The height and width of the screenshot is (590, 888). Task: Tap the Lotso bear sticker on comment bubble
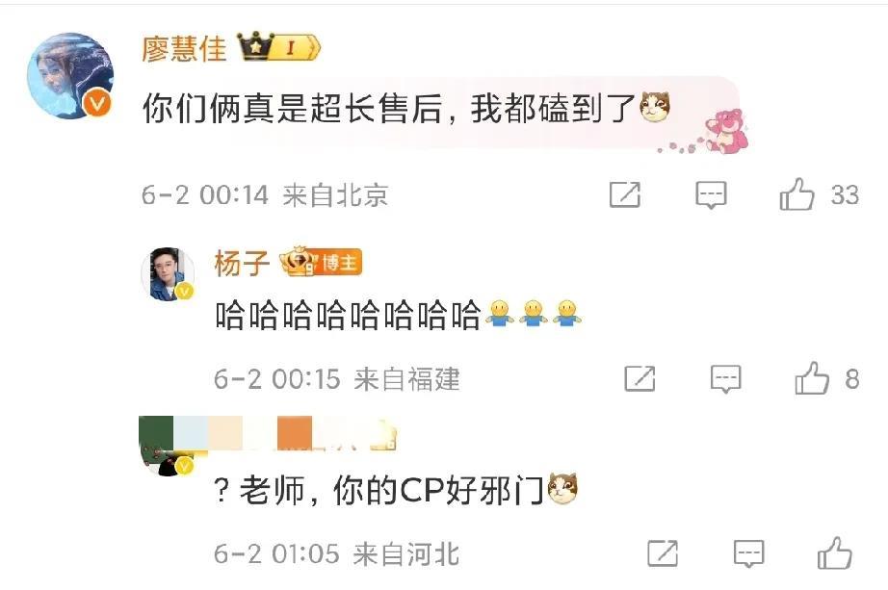pyautogui.click(x=727, y=131)
